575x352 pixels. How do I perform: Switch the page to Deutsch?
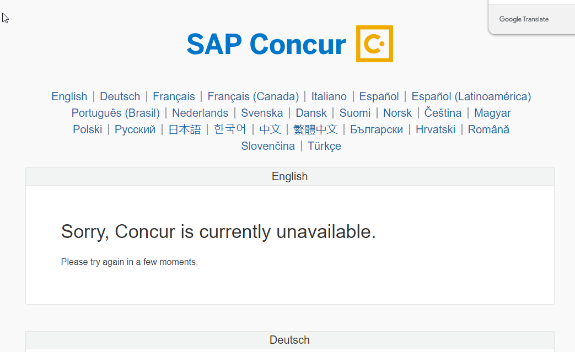point(120,96)
